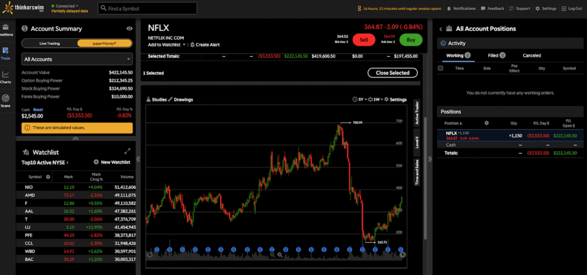Click the Find a Symbol search field
The image size is (587, 275).
147,8
